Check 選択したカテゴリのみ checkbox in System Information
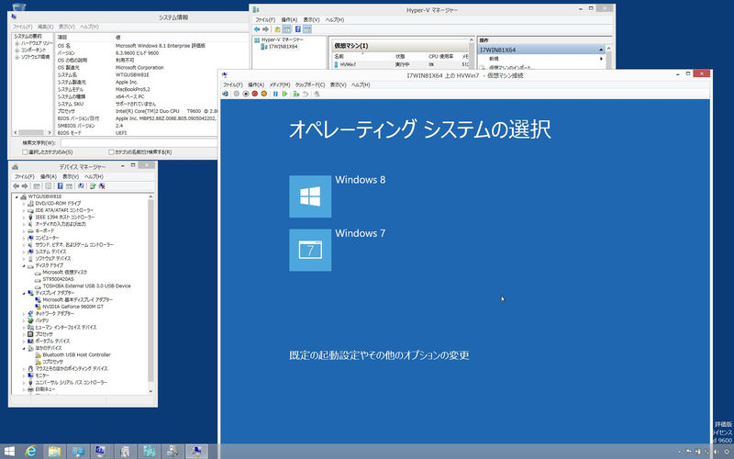Viewport: 734px width, 459px height. [26, 151]
